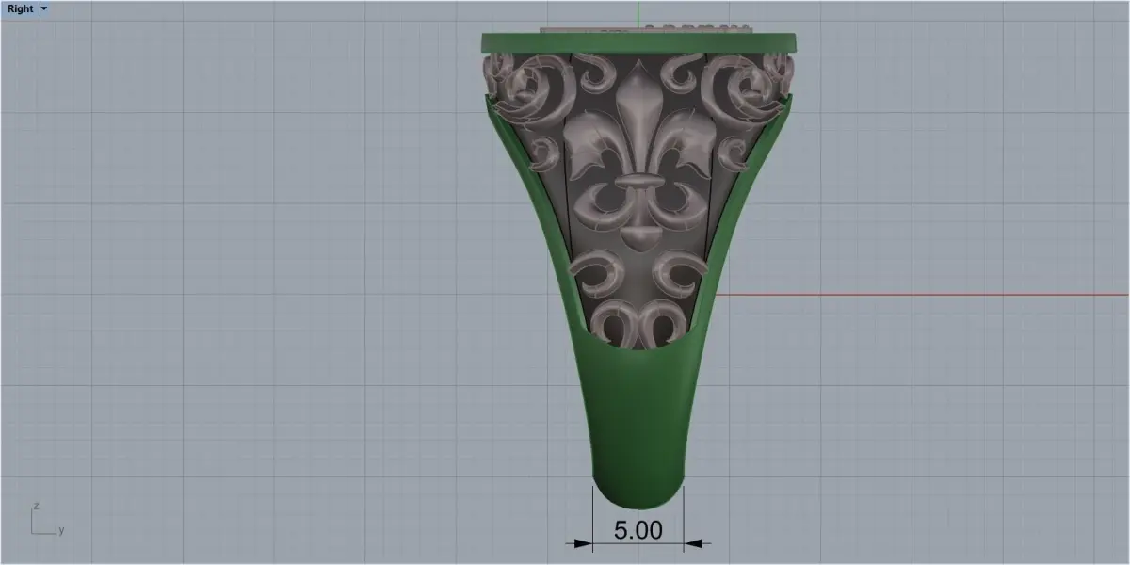Screen dimensions: 1130x565
Task: Select the 5.00 dimension text
Action: [x=638, y=529]
